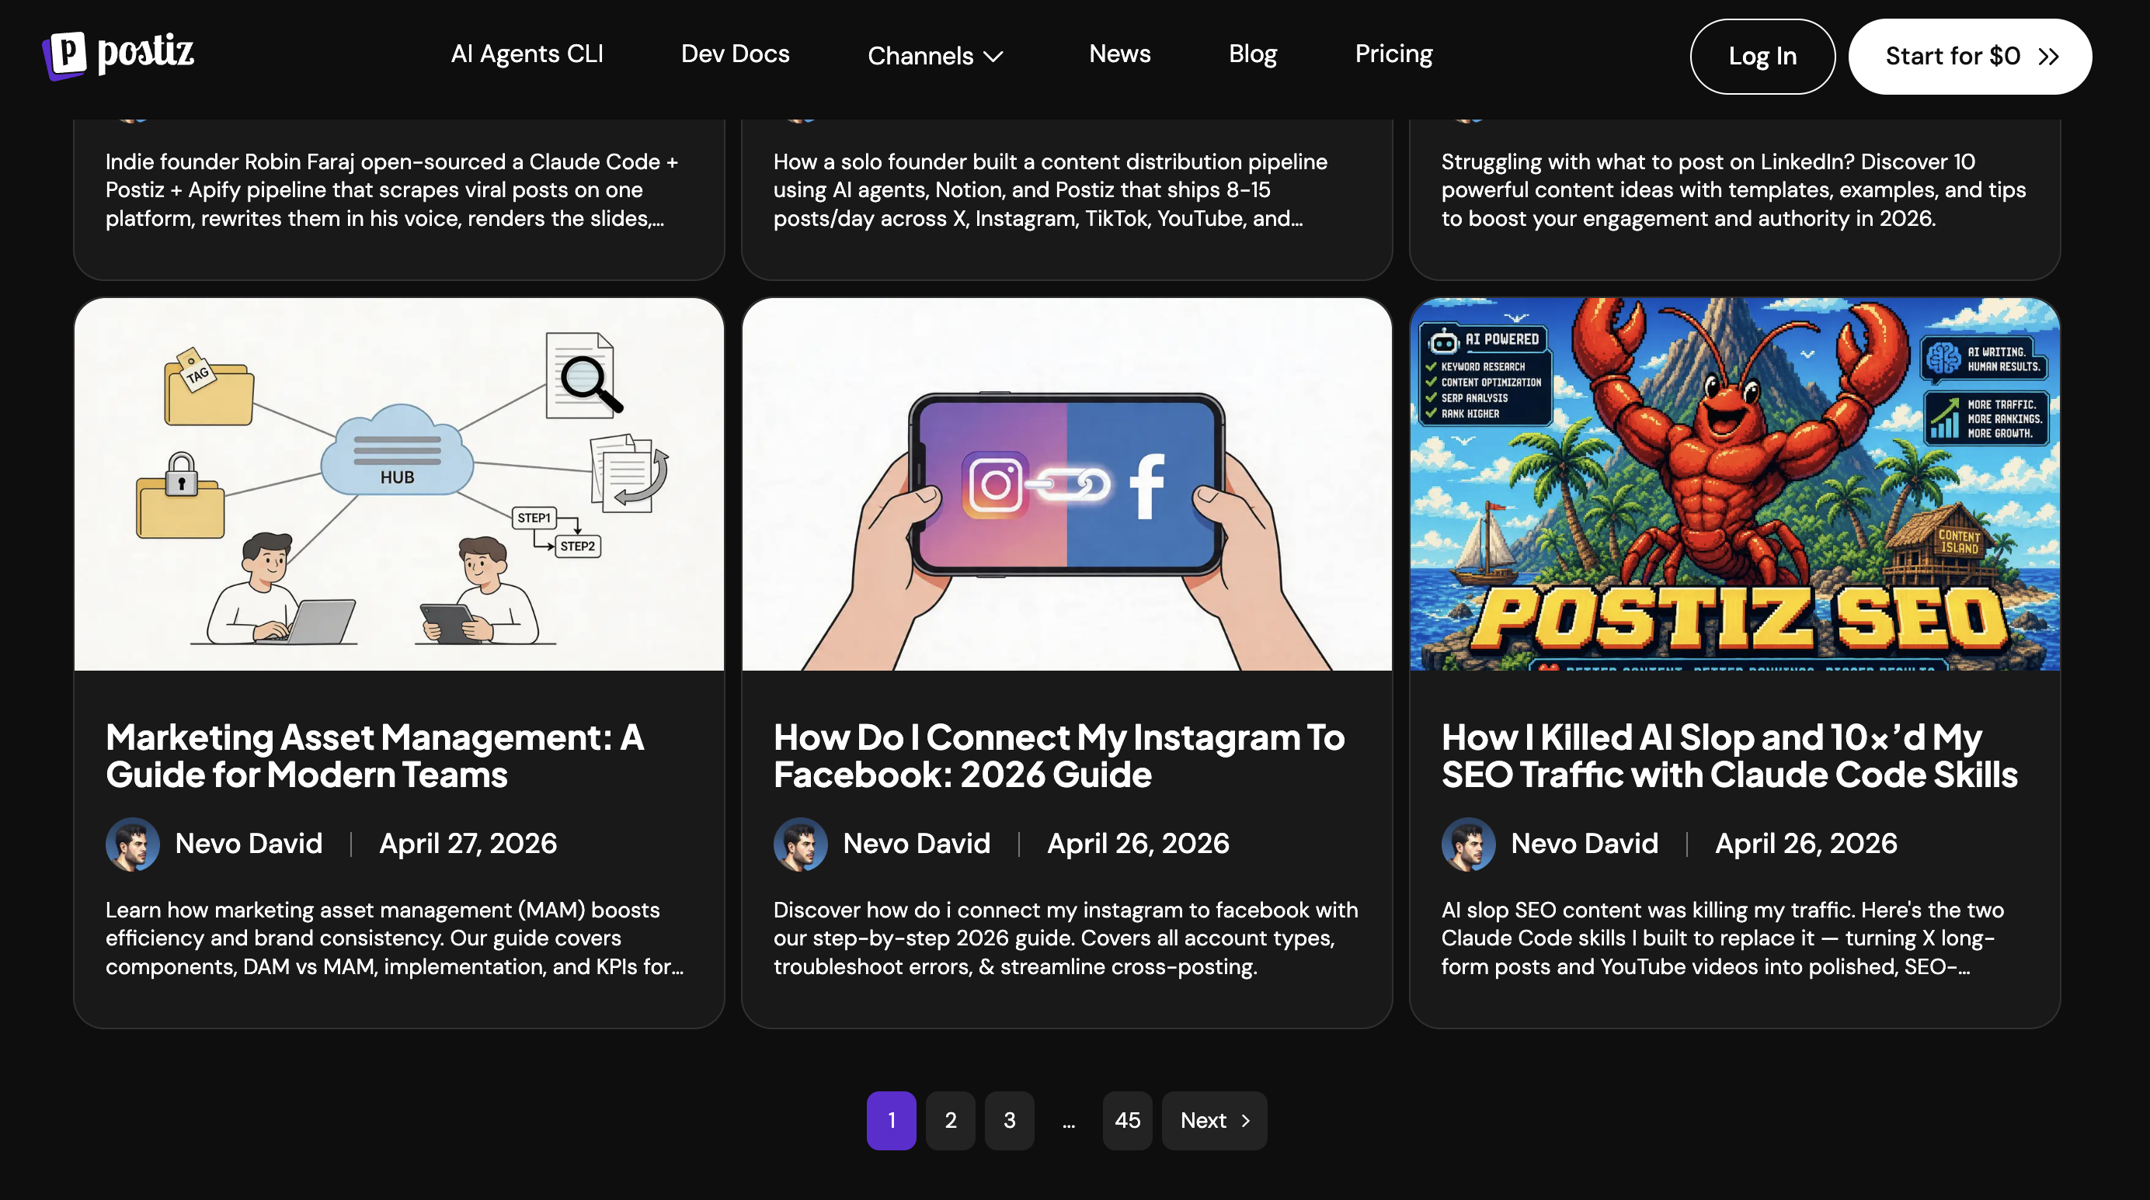Click the date on the Instagram To Facebook post

pyautogui.click(x=1139, y=844)
